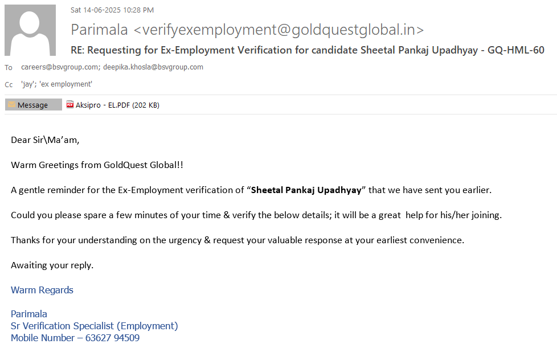Click the mobile number in the signature

click(112, 338)
